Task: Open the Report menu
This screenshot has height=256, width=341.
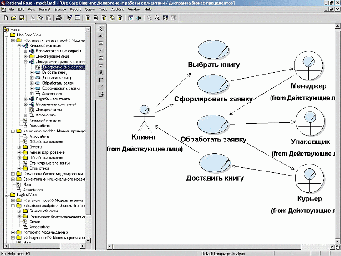Action: coord(75,10)
